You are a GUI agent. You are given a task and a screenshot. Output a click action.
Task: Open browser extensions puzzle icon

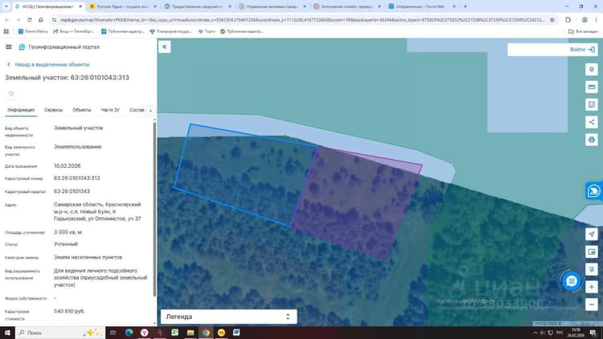click(568, 19)
